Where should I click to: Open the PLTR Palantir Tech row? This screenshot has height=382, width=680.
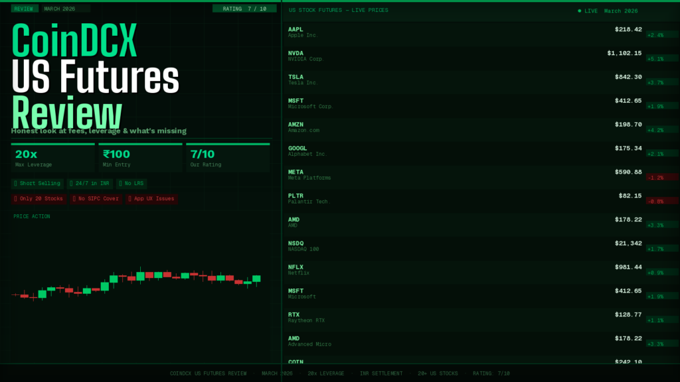tap(465, 198)
